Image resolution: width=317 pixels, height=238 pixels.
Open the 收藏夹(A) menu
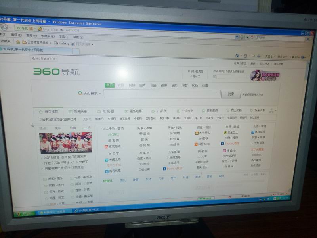tap(48, 36)
